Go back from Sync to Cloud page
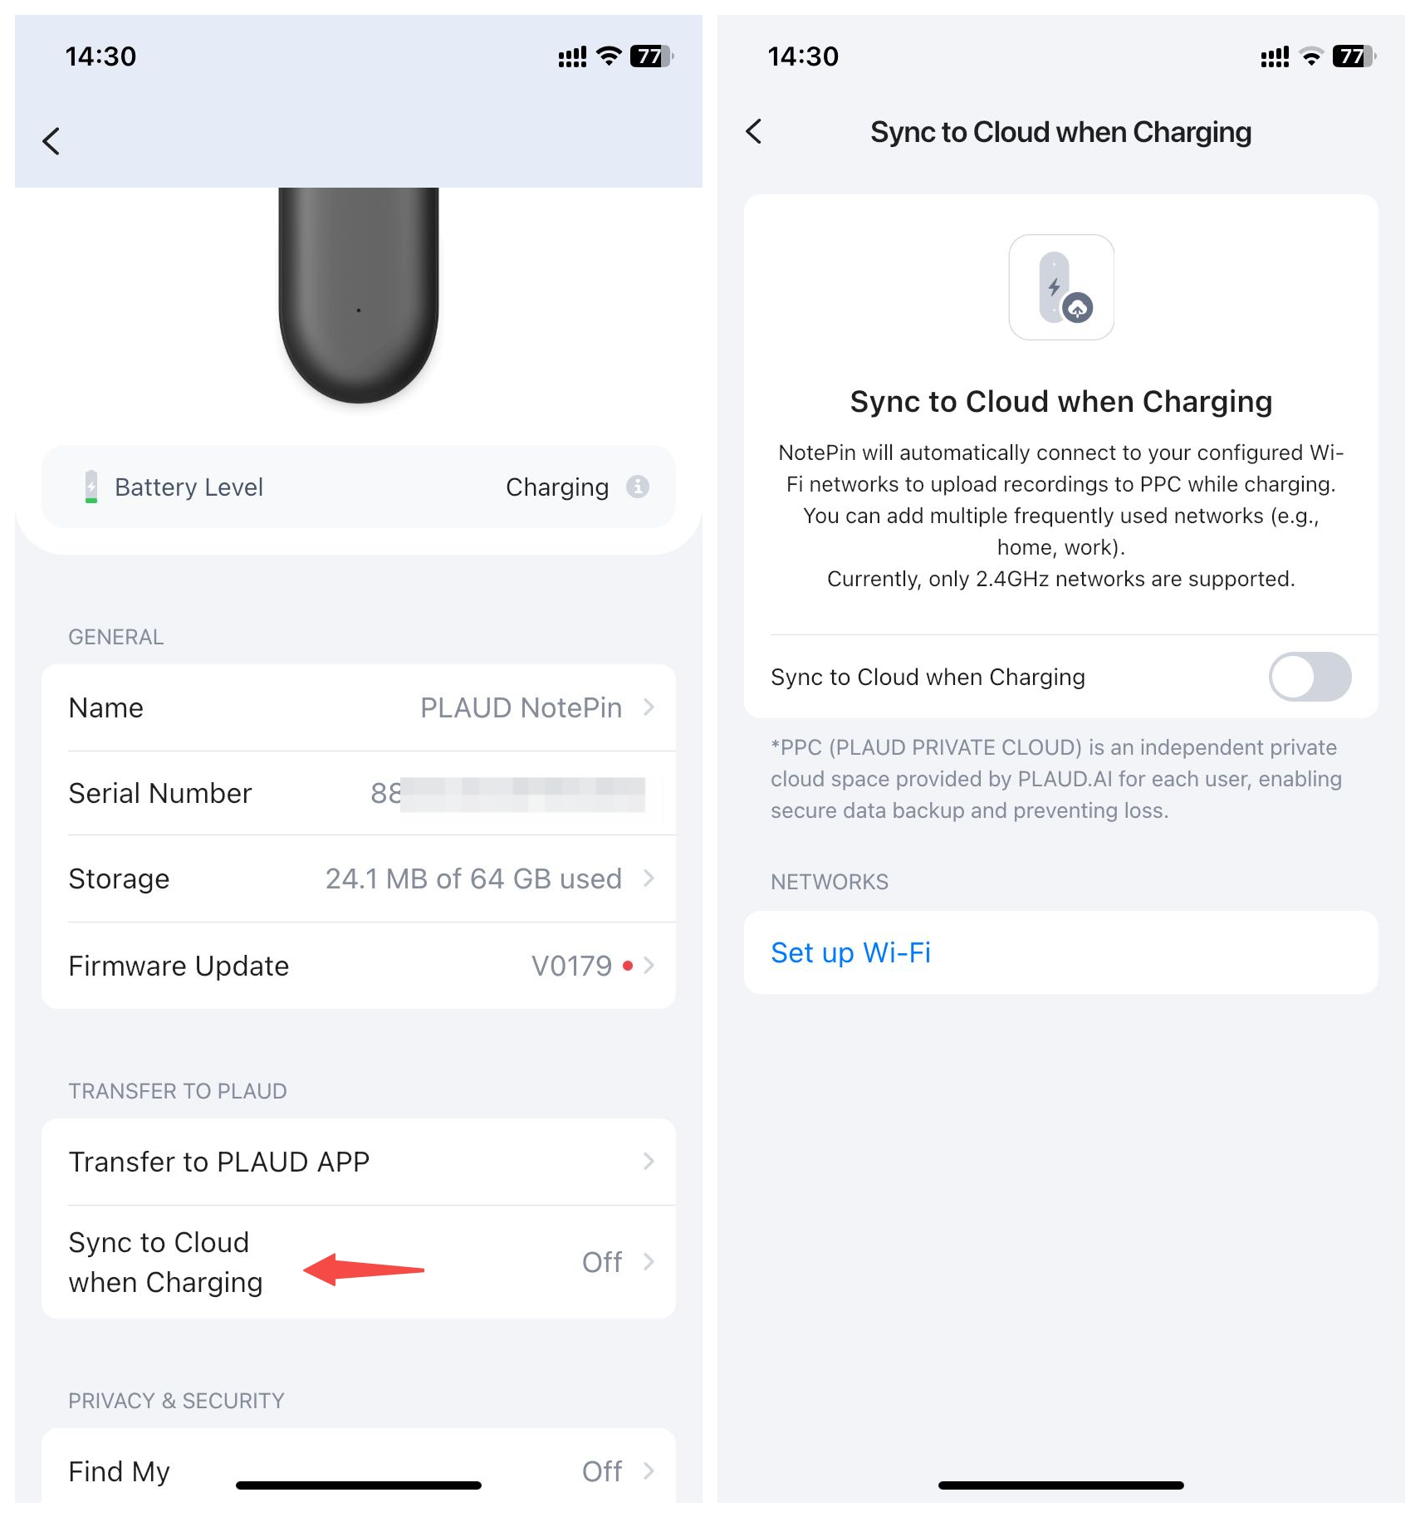The height and width of the screenshot is (1517, 1420). [754, 131]
